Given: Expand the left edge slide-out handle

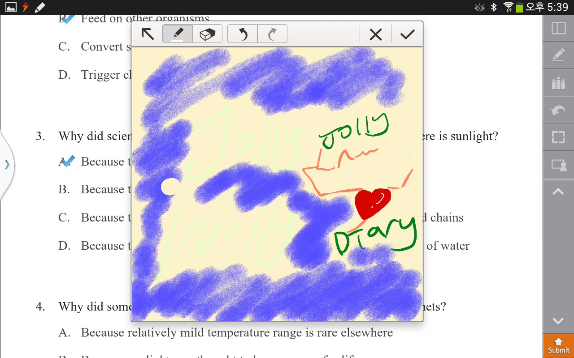Looking at the screenshot, I should pyautogui.click(x=7, y=165).
